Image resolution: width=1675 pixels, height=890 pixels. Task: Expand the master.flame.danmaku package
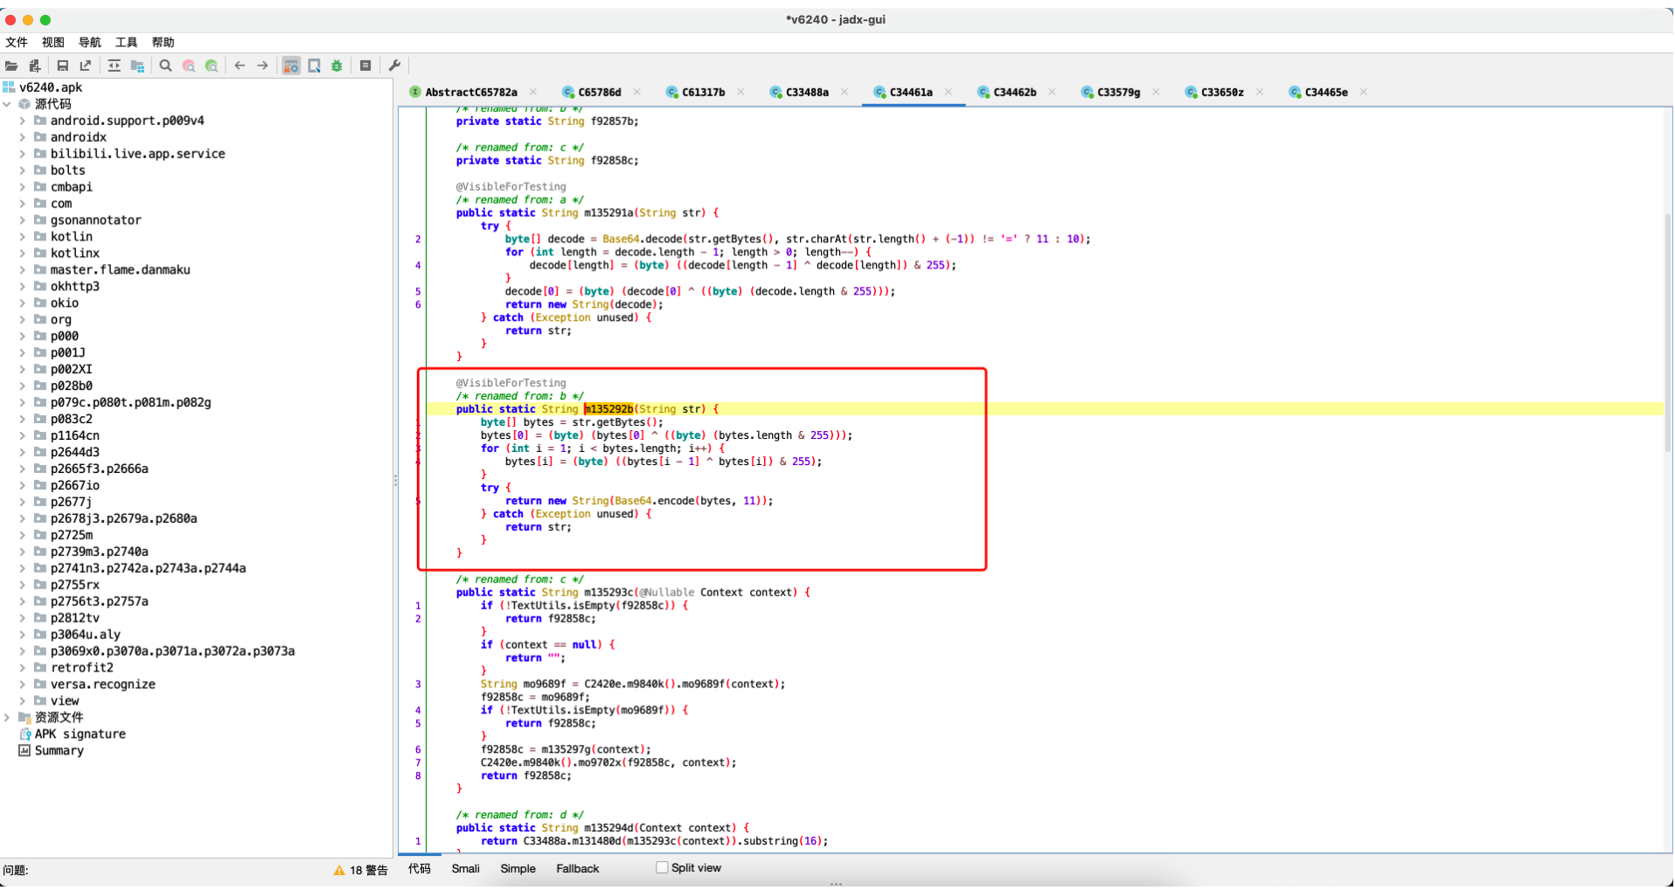(23, 270)
